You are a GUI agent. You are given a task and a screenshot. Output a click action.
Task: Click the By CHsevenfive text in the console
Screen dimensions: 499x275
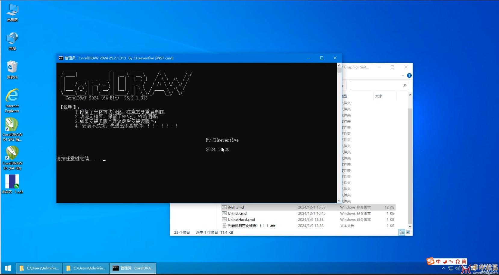click(x=222, y=140)
